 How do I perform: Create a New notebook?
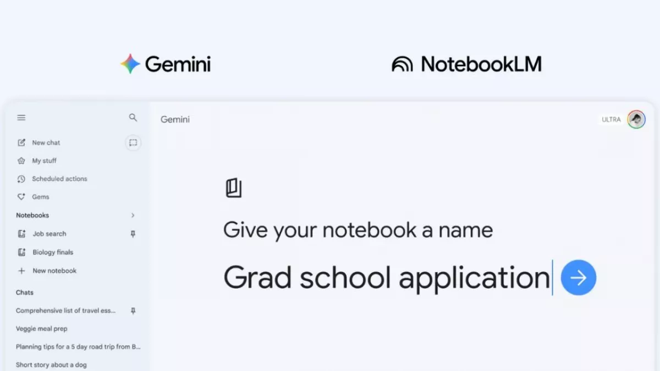coord(54,271)
